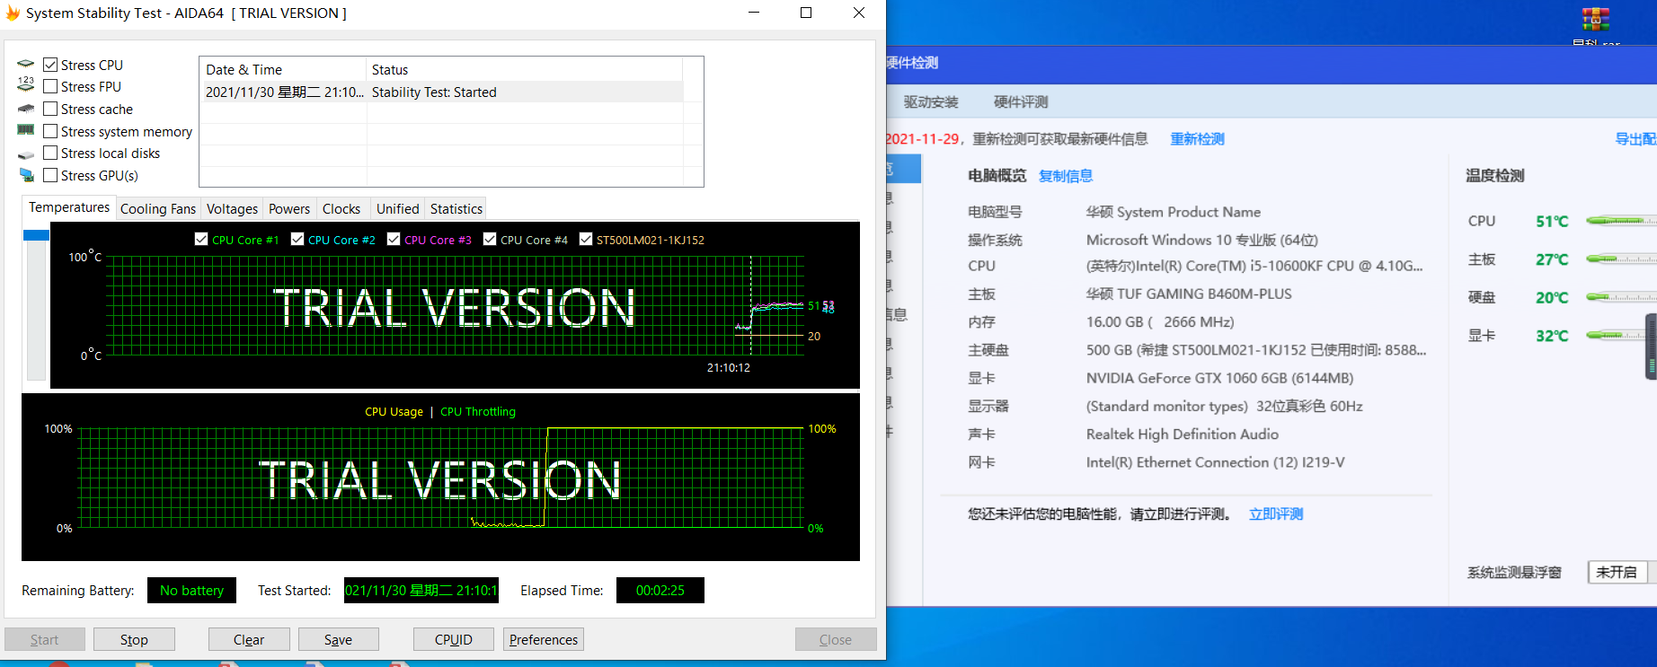Select the Stability Test: Started log row

(x=441, y=92)
